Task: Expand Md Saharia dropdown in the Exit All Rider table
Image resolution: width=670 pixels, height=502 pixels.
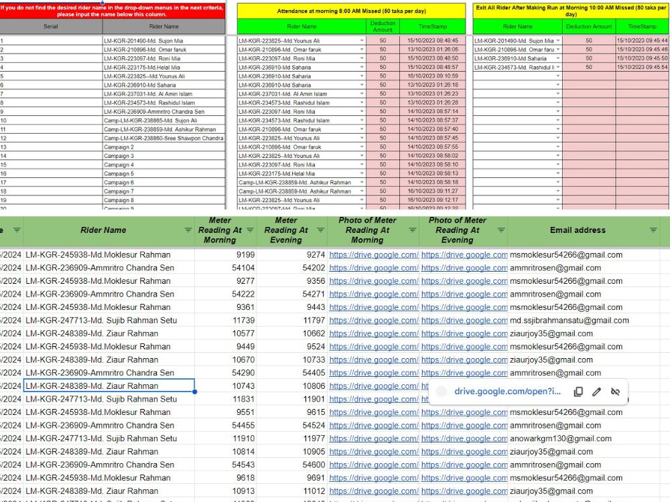Action: pyautogui.click(x=558, y=58)
